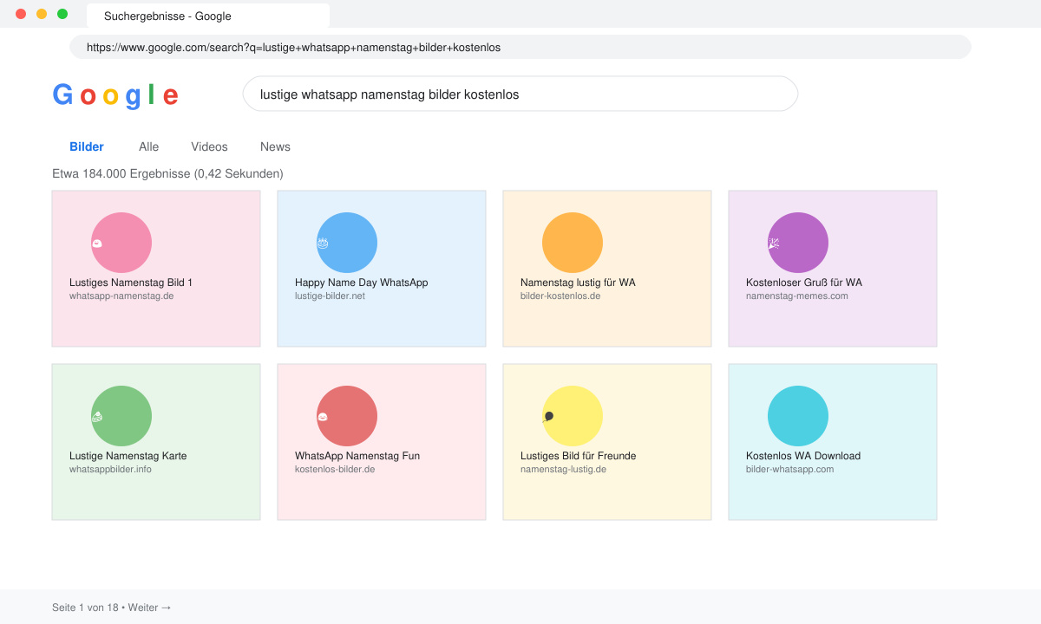Open title Lustiges Namenstag Bild 1
The image size is (1041, 624).
131,283
